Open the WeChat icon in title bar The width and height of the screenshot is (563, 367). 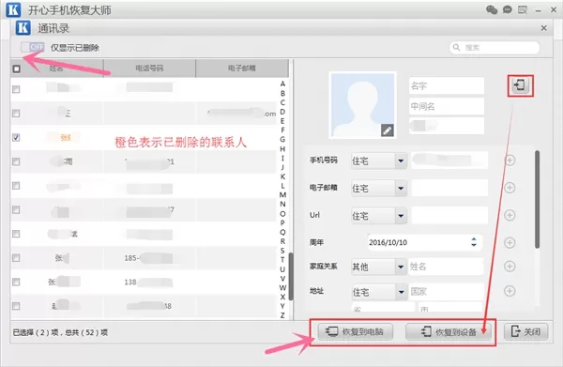(x=492, y=9)
